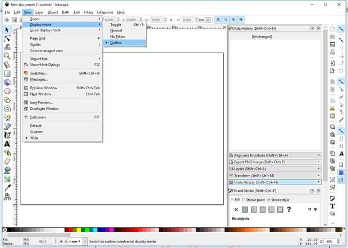The image size is (348, 248).
Task: Toggle Guides visibility
Action: click(62, 44)
